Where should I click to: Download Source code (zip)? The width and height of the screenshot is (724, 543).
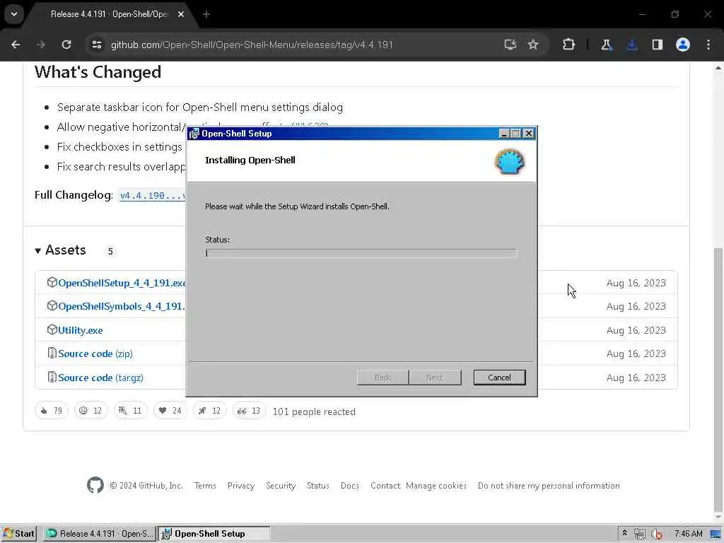[x=95, y=354]
